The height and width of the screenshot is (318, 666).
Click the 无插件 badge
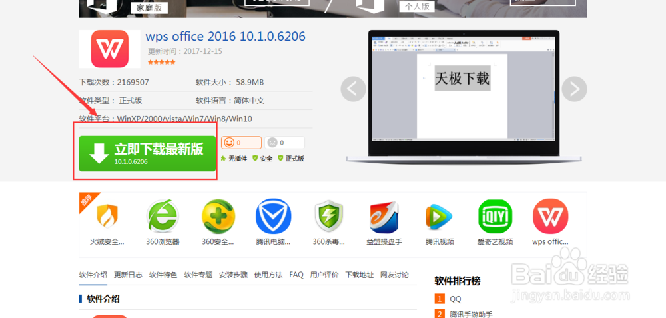coord(234,159)
